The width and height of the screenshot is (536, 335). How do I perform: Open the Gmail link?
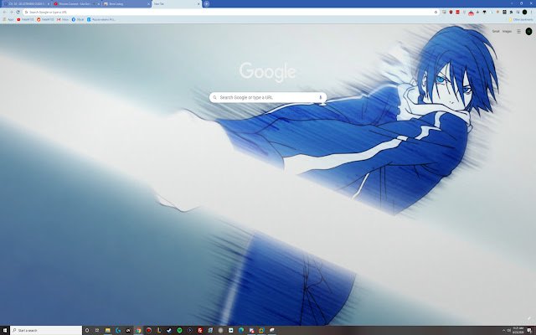pos(496,31)
